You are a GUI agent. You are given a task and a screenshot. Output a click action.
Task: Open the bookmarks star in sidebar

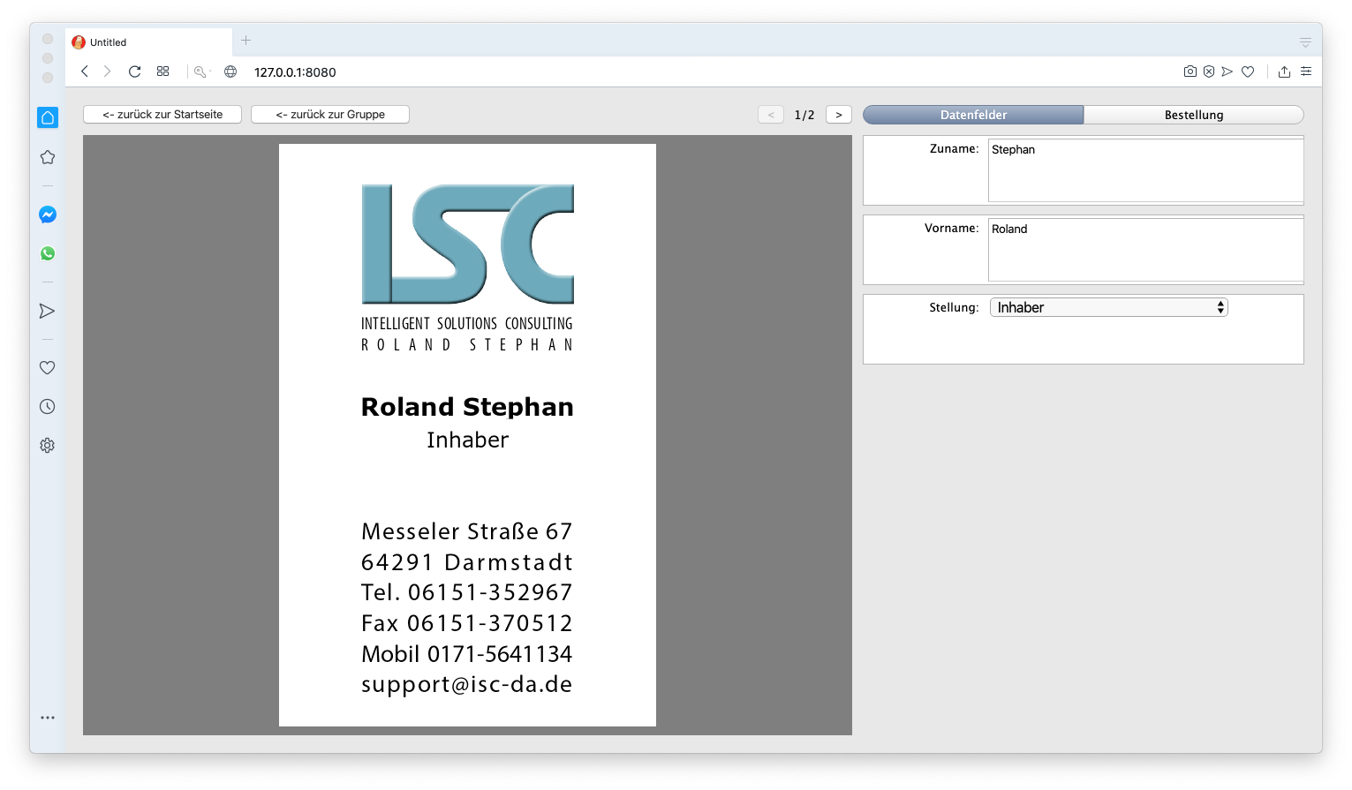pyautogui.click(x=48, y=157)
